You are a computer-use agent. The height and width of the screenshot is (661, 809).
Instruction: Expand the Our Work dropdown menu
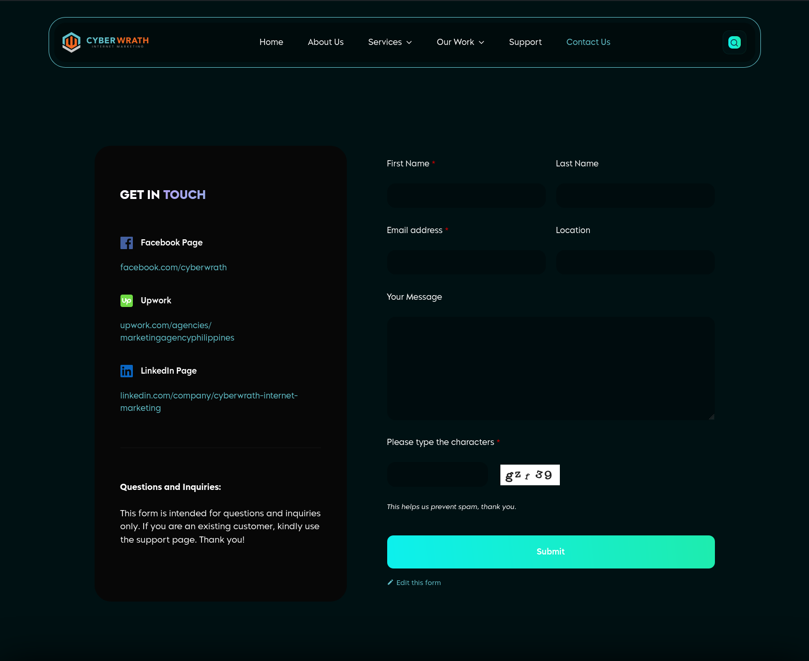click(x=460, y=42)
